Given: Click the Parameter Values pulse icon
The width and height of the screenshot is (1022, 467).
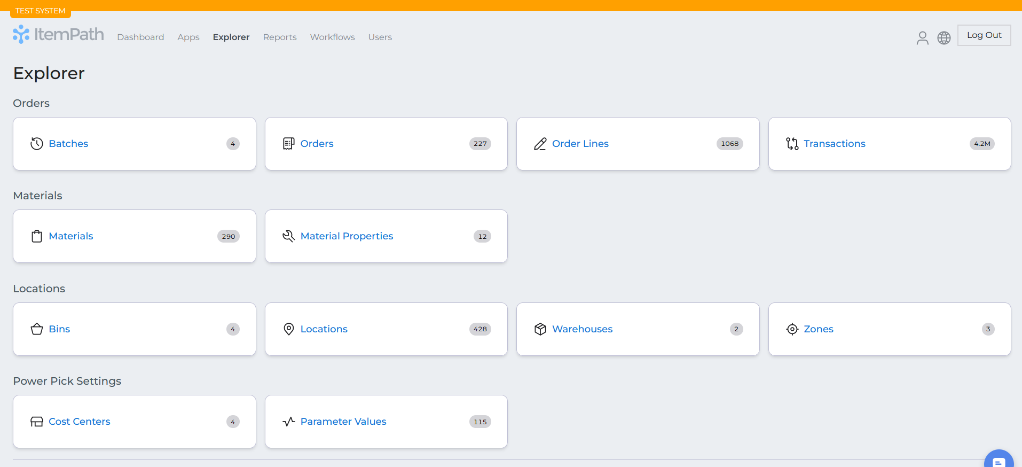Looking at the screenshot, I should click(x=288, y=422).
